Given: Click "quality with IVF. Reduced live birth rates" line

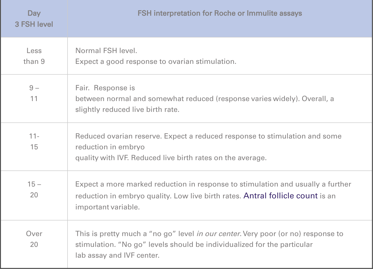Looking at the screenshot, I should [x=171, y=158].
